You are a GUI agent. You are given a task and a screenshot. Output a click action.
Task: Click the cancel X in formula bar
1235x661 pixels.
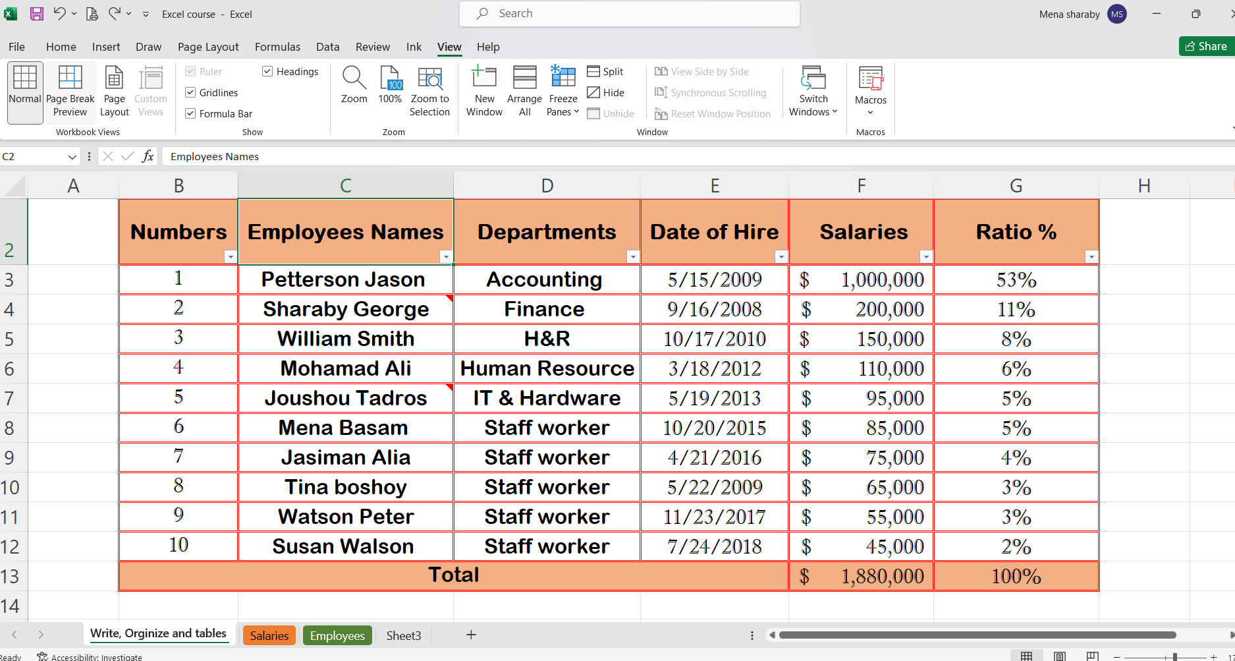(x=108, y=156)
